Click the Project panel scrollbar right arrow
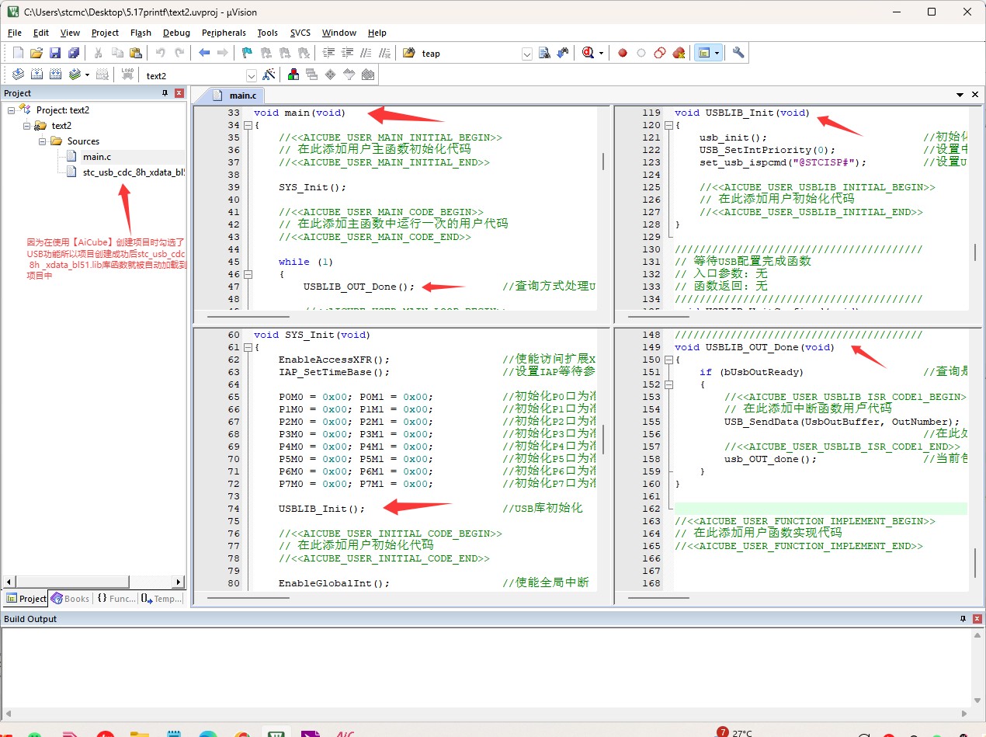The height and width of the screenshot is (737, 986). point(179,582)
